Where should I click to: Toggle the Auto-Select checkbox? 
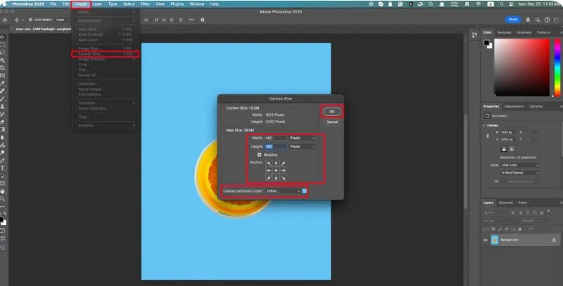(x=30, y=20)
